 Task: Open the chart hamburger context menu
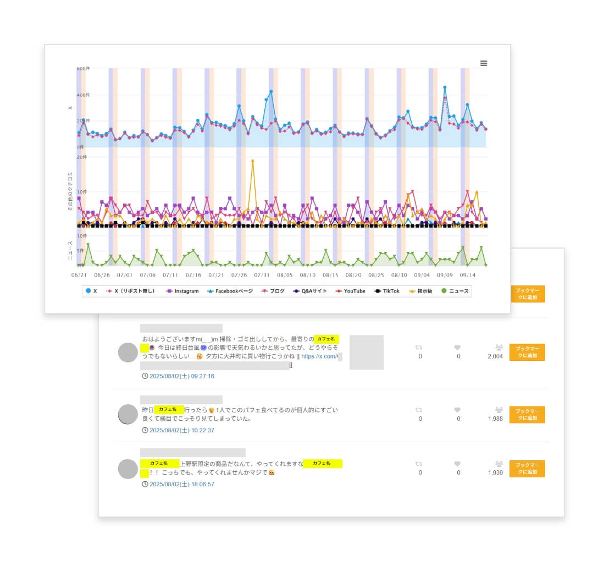pos(484,63)
